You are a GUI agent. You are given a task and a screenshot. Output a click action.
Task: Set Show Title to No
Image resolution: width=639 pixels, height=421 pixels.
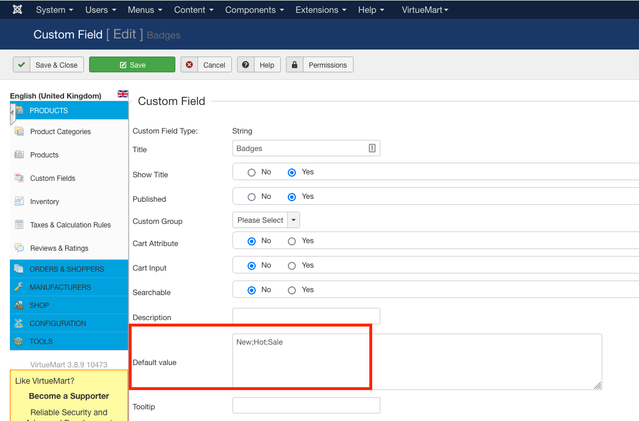click(252, 173)
